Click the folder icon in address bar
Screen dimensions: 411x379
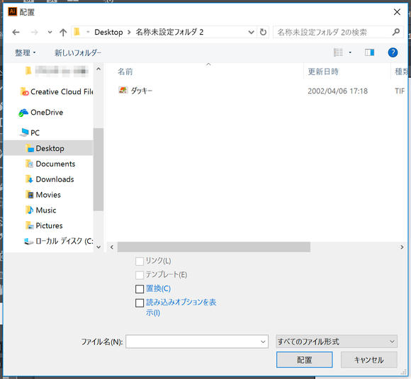click(77, 32)
